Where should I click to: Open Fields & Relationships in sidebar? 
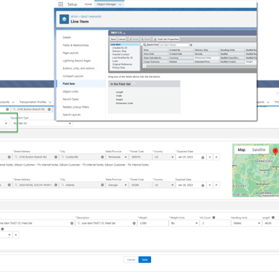point(76,45)
